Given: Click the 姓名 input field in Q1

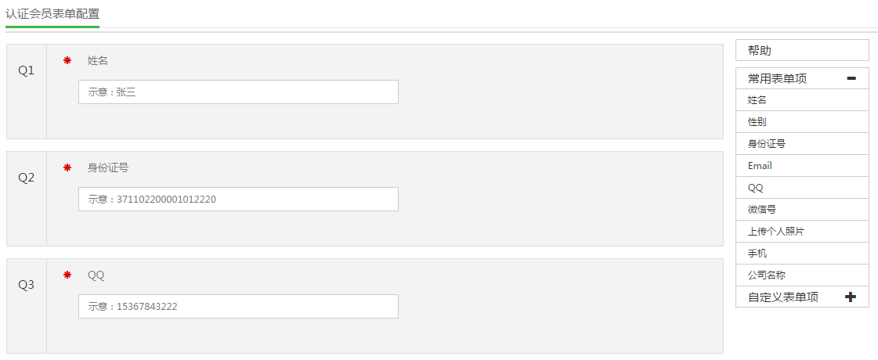Looking at the screenshot, I should point(238,92).
